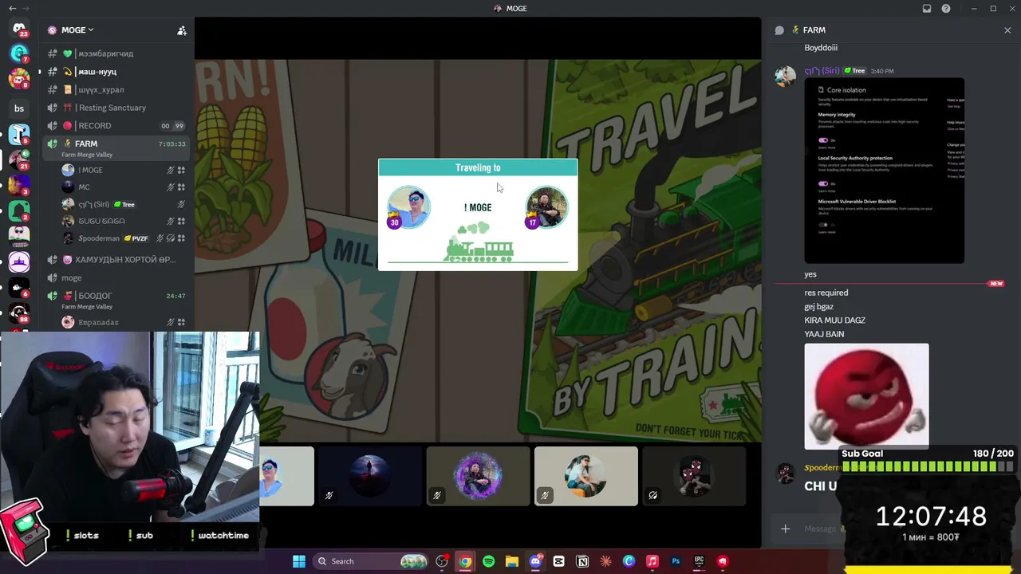Open Spotify from the taskbar
1021x574 pixels.
(488, 561)
